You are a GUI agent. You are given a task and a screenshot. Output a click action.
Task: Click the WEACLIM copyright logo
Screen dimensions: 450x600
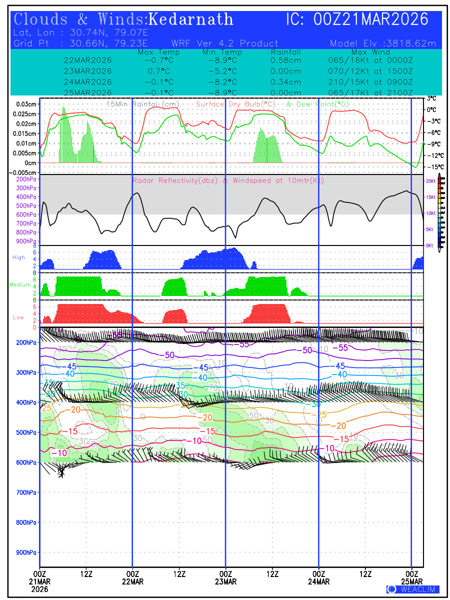pos(412,589)
